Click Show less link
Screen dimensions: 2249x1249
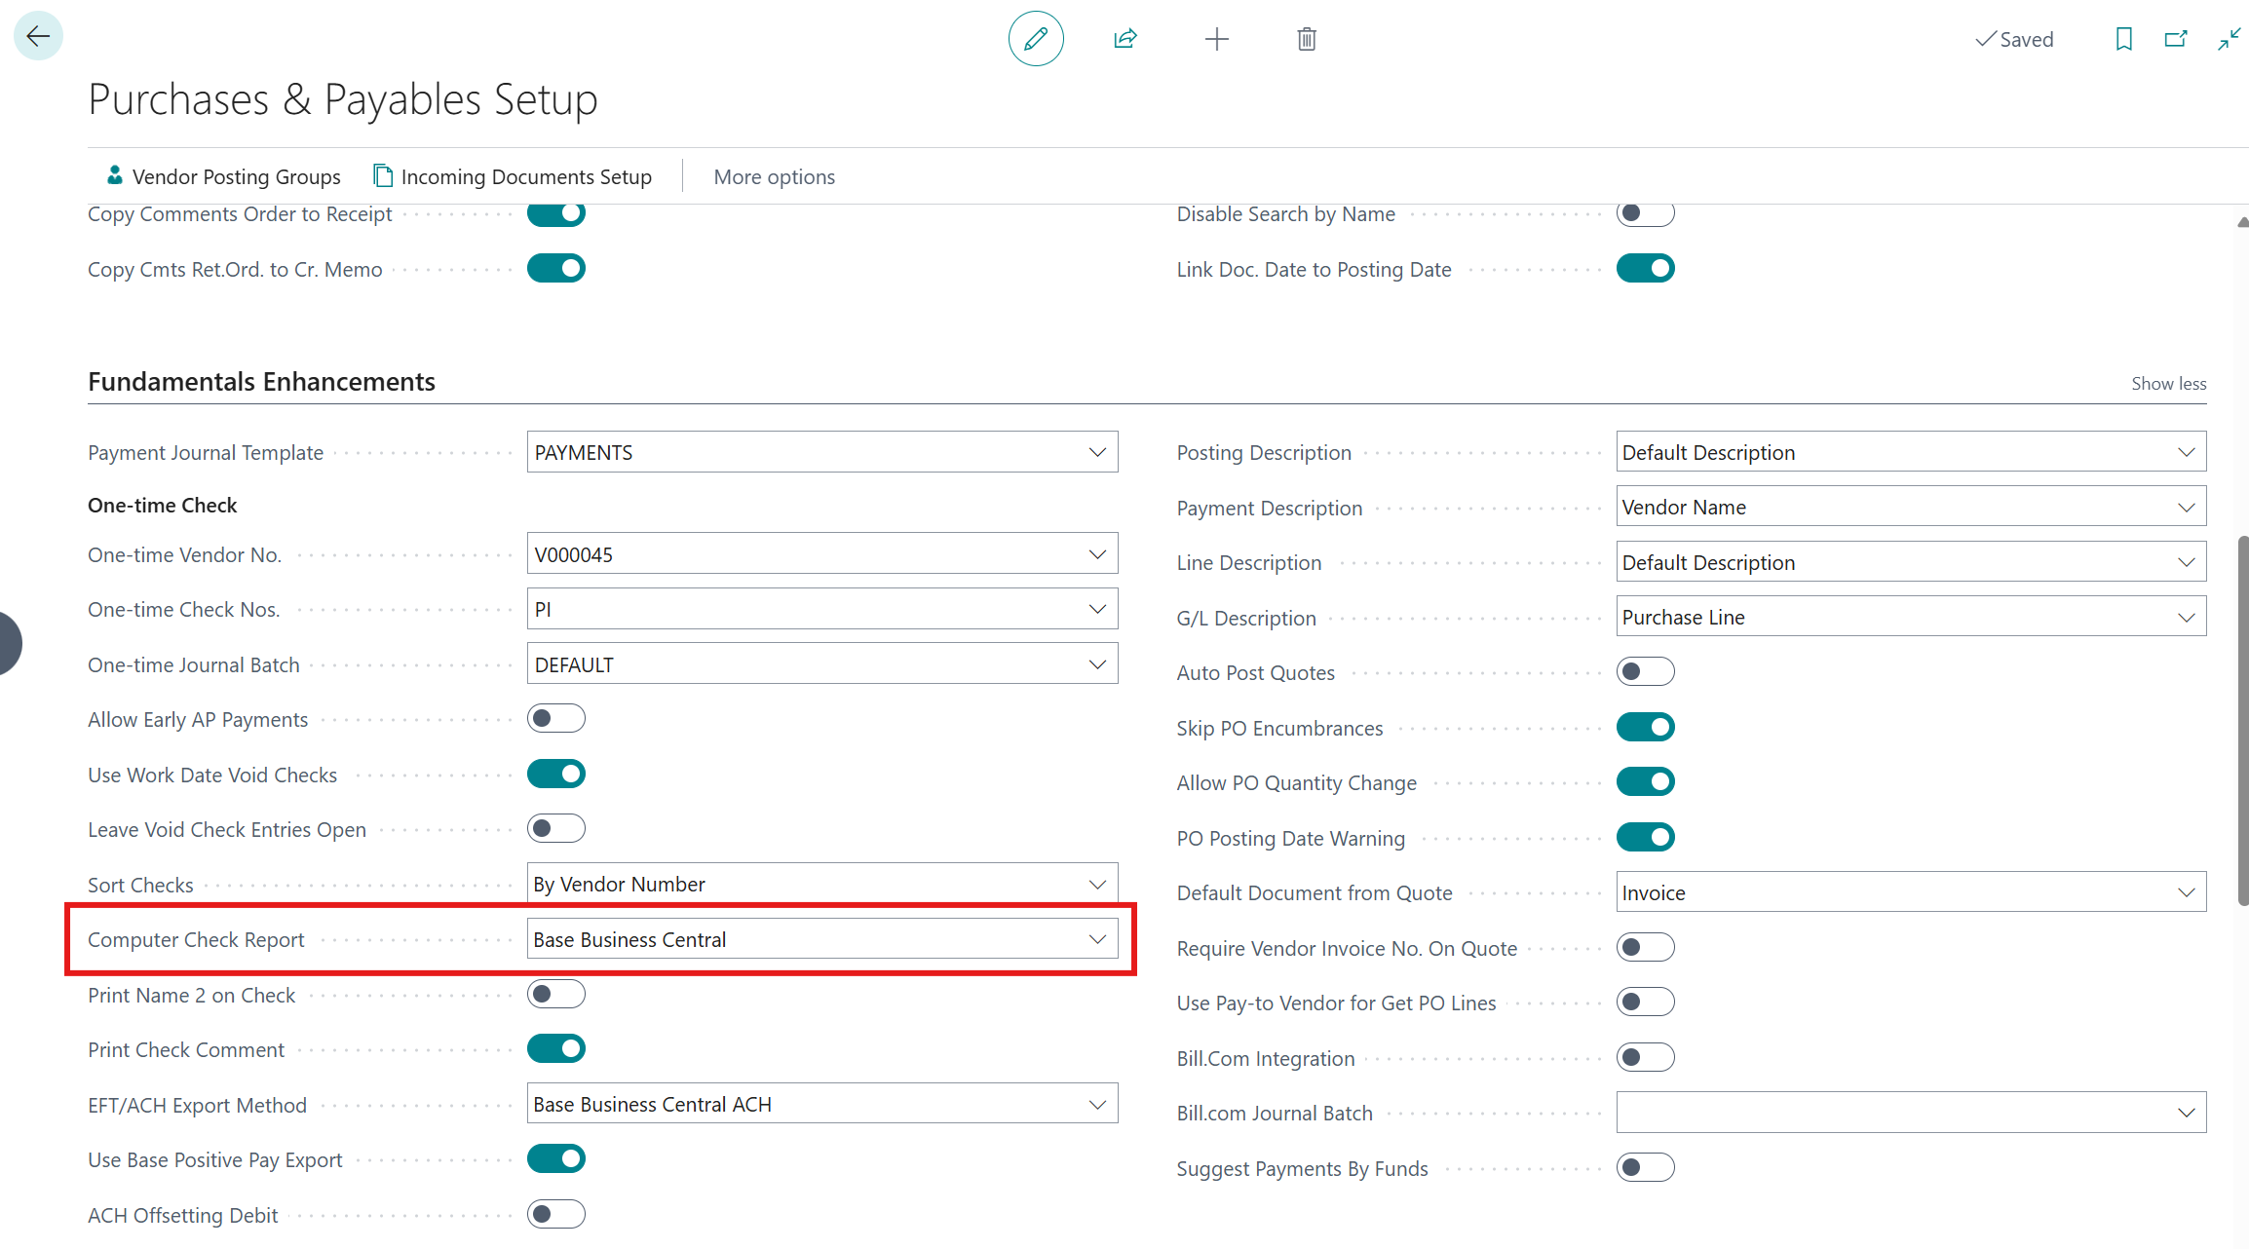tap(2168, 384)
